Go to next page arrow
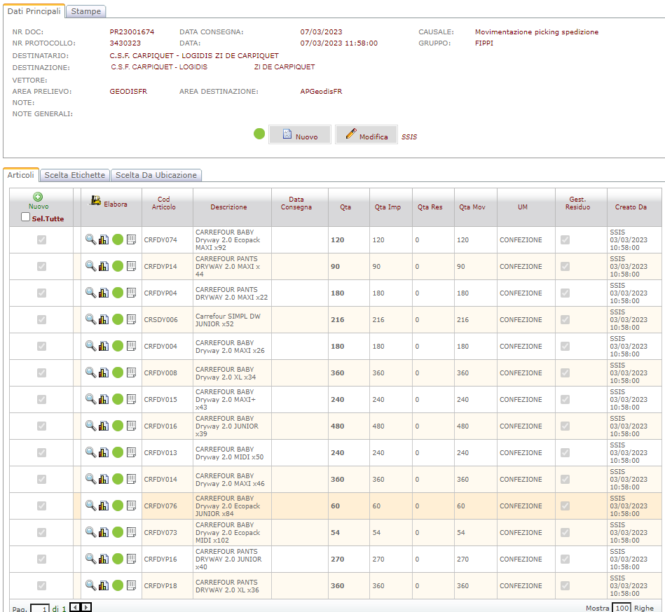665x612 pixels. pyautogui.click(x=85, y=607)
